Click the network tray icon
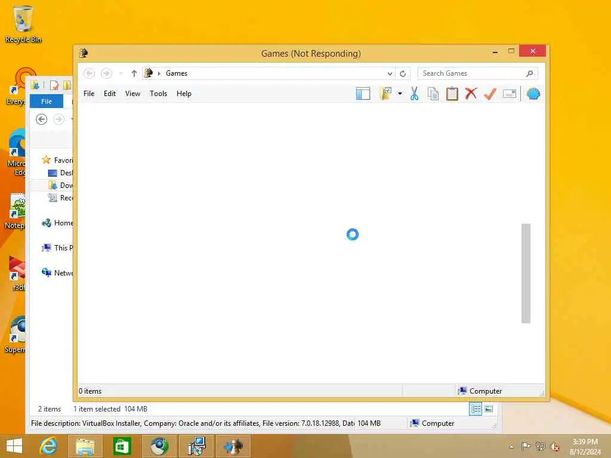 (540, 446)
